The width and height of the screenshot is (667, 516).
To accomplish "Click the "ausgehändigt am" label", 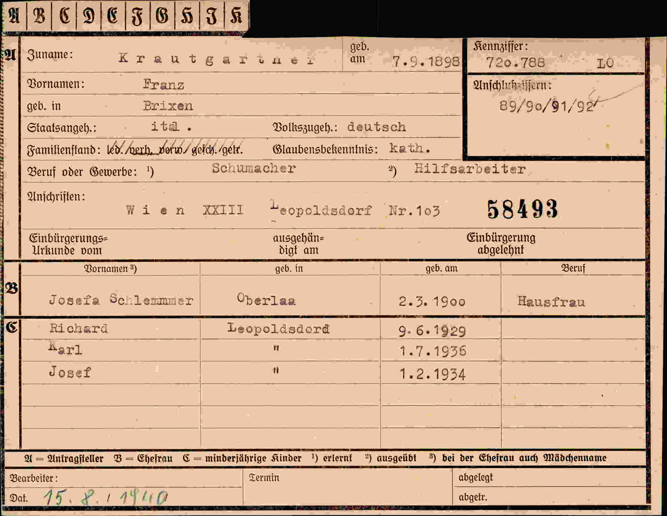I will (x=298, y=244).
